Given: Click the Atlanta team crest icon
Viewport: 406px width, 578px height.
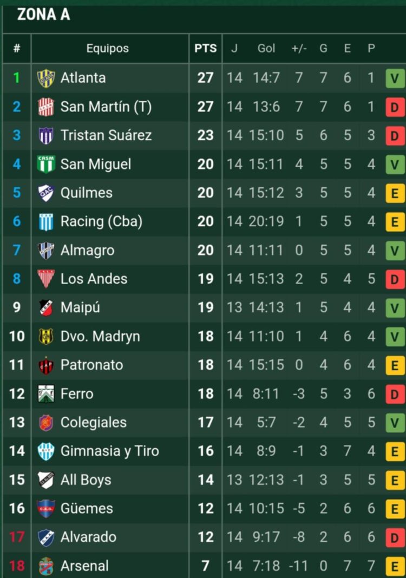Looking at the screenshot, I should (x=46, y=78).
